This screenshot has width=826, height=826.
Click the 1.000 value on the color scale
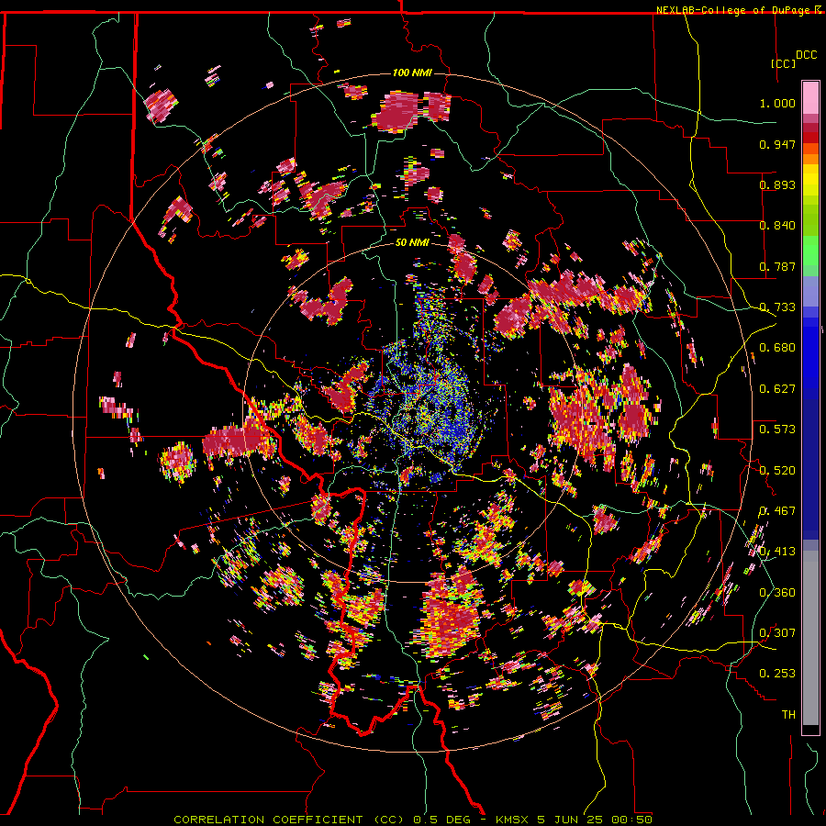[x=777, y=103]
